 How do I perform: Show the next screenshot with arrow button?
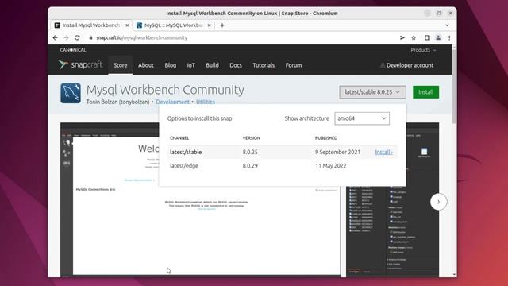(x=438, y=202)
